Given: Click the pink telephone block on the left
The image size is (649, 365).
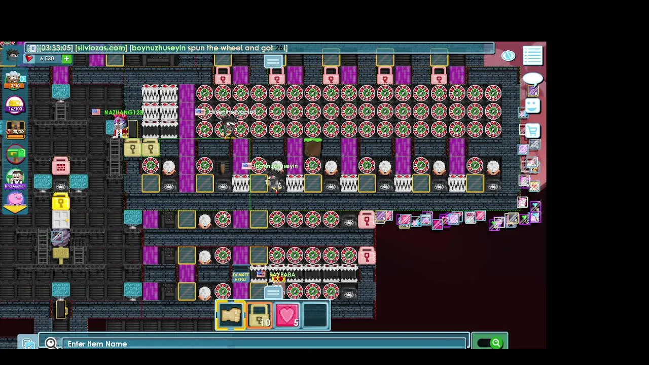Looking at the screenshot, I should (x=60, y=165).
